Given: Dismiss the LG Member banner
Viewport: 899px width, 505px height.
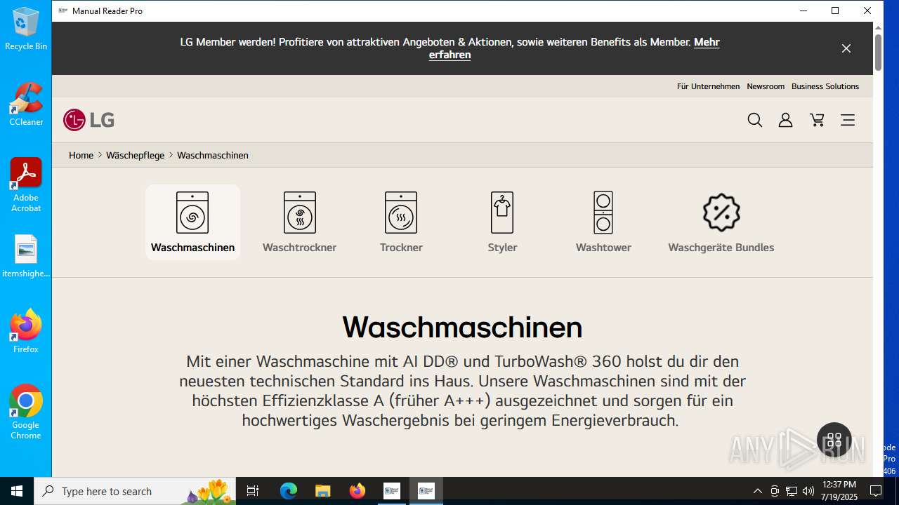Looking at the screenshot, I should (x=846, y=48).
